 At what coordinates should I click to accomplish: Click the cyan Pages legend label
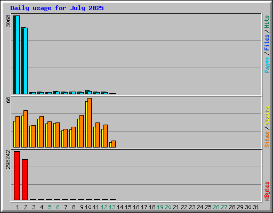tap(267, 65)
